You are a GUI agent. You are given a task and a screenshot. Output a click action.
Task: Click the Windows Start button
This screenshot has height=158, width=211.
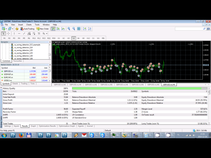(x=4, y=135)
